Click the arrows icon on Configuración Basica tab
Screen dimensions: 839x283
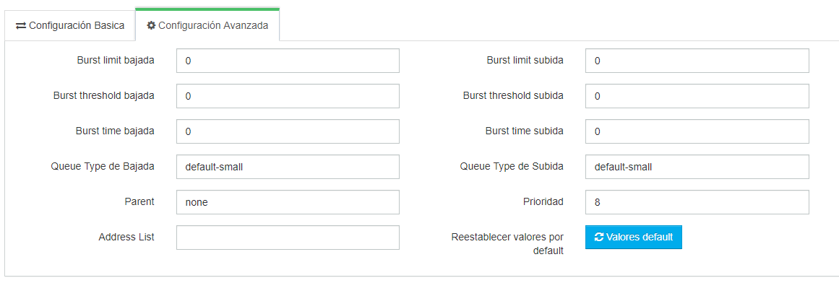click(21, 26)
